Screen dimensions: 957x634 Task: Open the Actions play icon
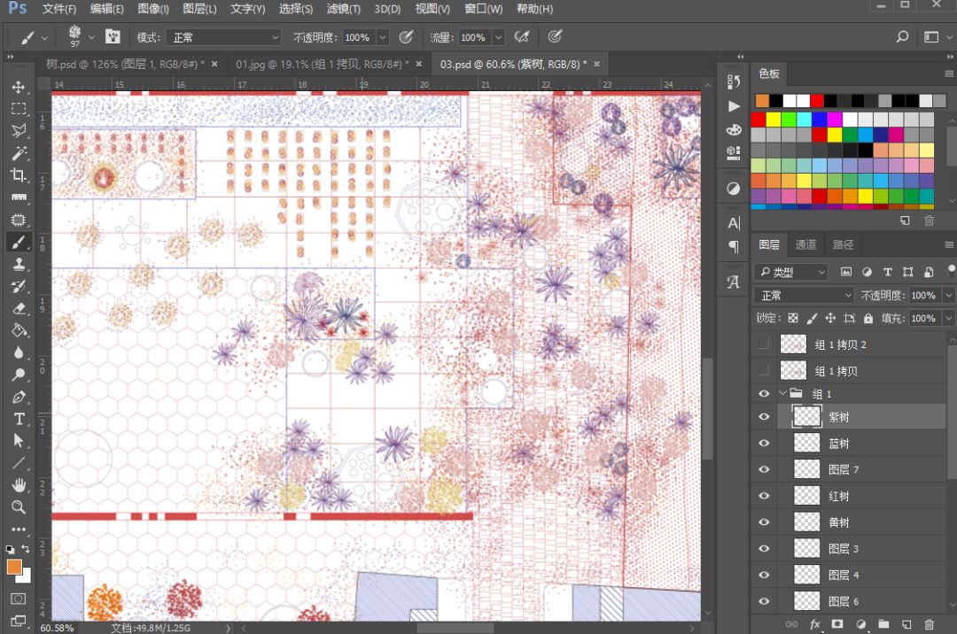(x=734, y=106)
